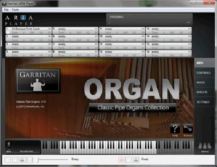Viewport: 217px width, 167px height.
Task: Select instrument slot 11
Action: (x=122, y=46)
